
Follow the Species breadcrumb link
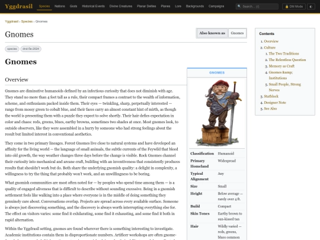click(x=27, y=21)
